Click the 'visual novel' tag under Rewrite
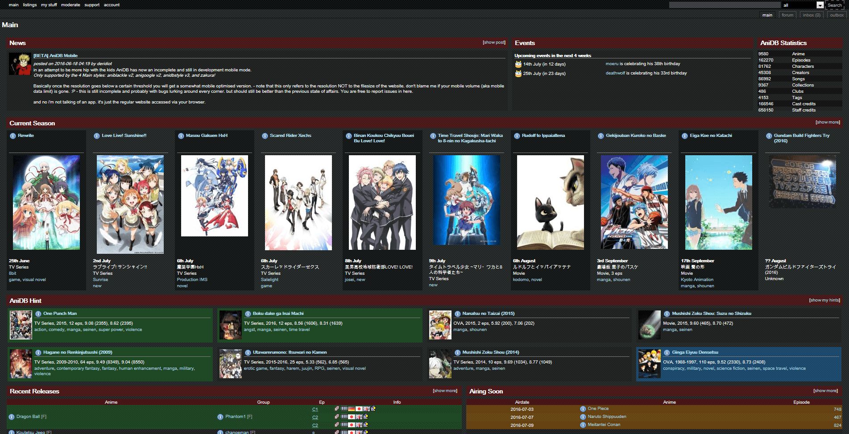849x434 pixels. tap(34, 280)
